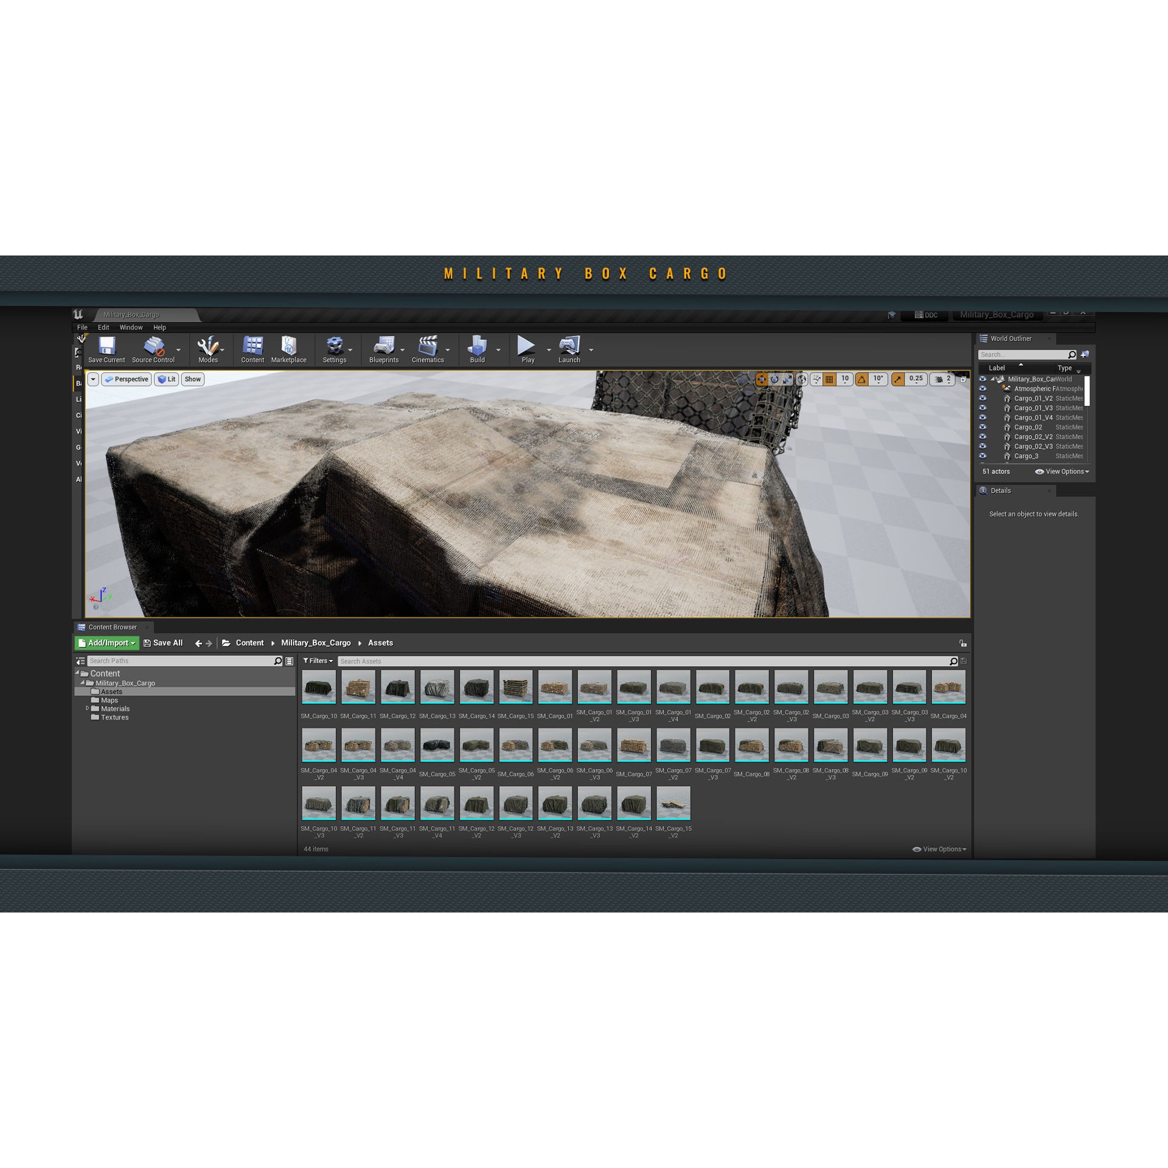Toggle visibility of Cargo_02 actor
This screenshot has width=1168, height=1168.
click(982, 427)
